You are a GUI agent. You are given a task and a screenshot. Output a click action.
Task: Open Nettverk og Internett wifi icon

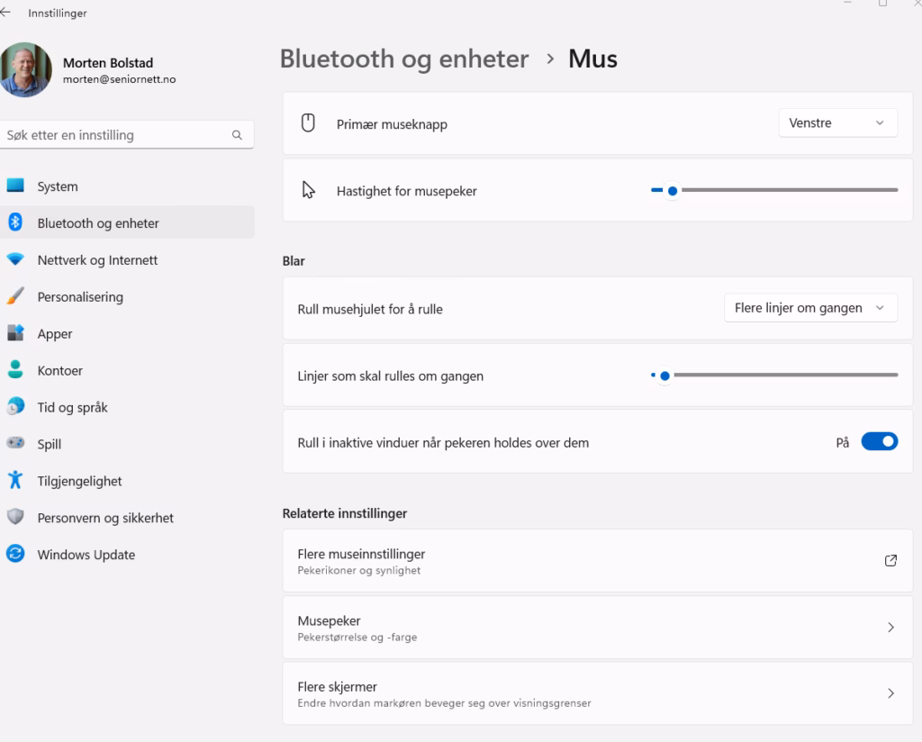15,259
